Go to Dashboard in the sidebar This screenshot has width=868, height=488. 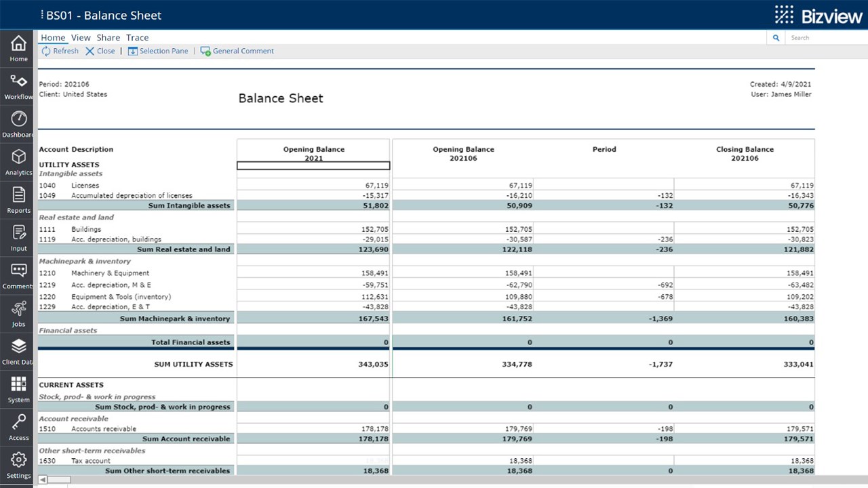pos(18,121)
